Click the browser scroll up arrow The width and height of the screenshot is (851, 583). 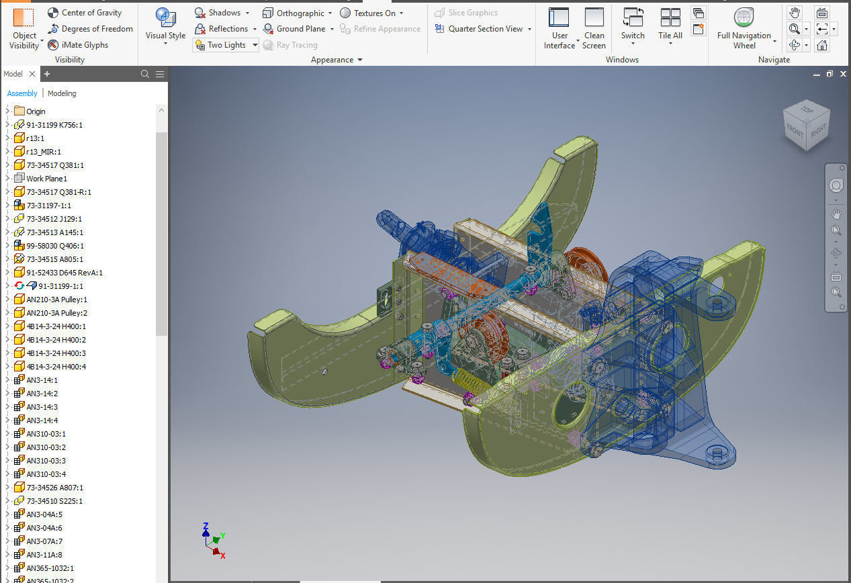click(161, 110)
